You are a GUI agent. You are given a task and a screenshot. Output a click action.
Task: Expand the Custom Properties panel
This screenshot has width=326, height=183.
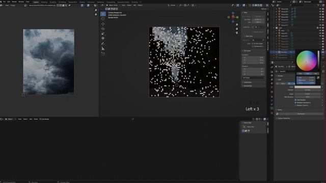click(283, 118)
